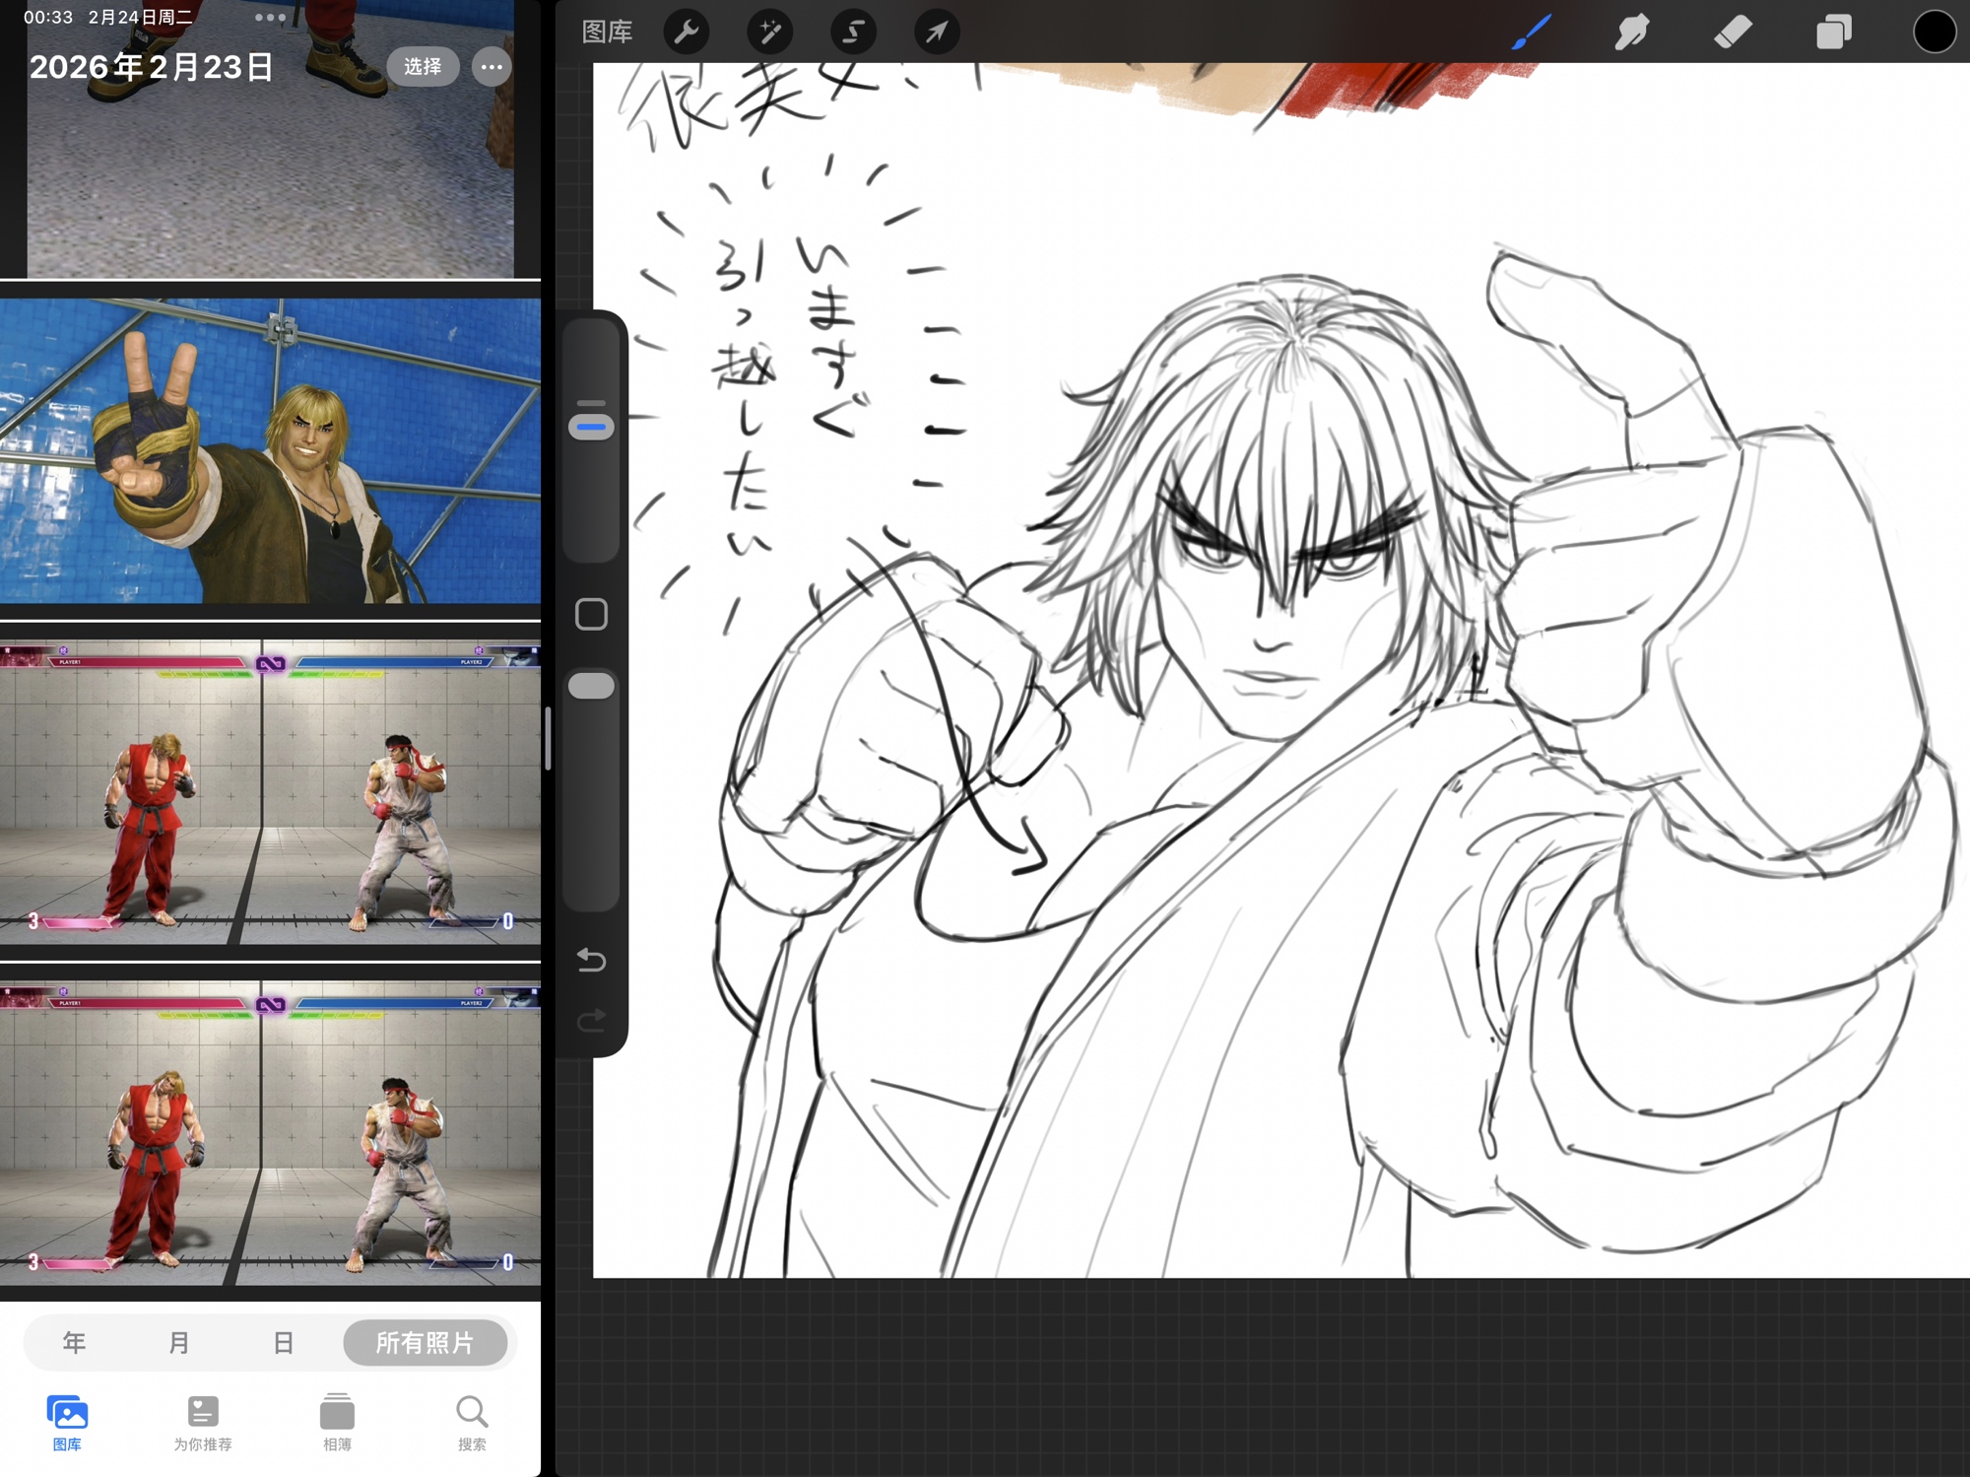
Task: Select the Eraser tool
Action: click(1734, 33)
